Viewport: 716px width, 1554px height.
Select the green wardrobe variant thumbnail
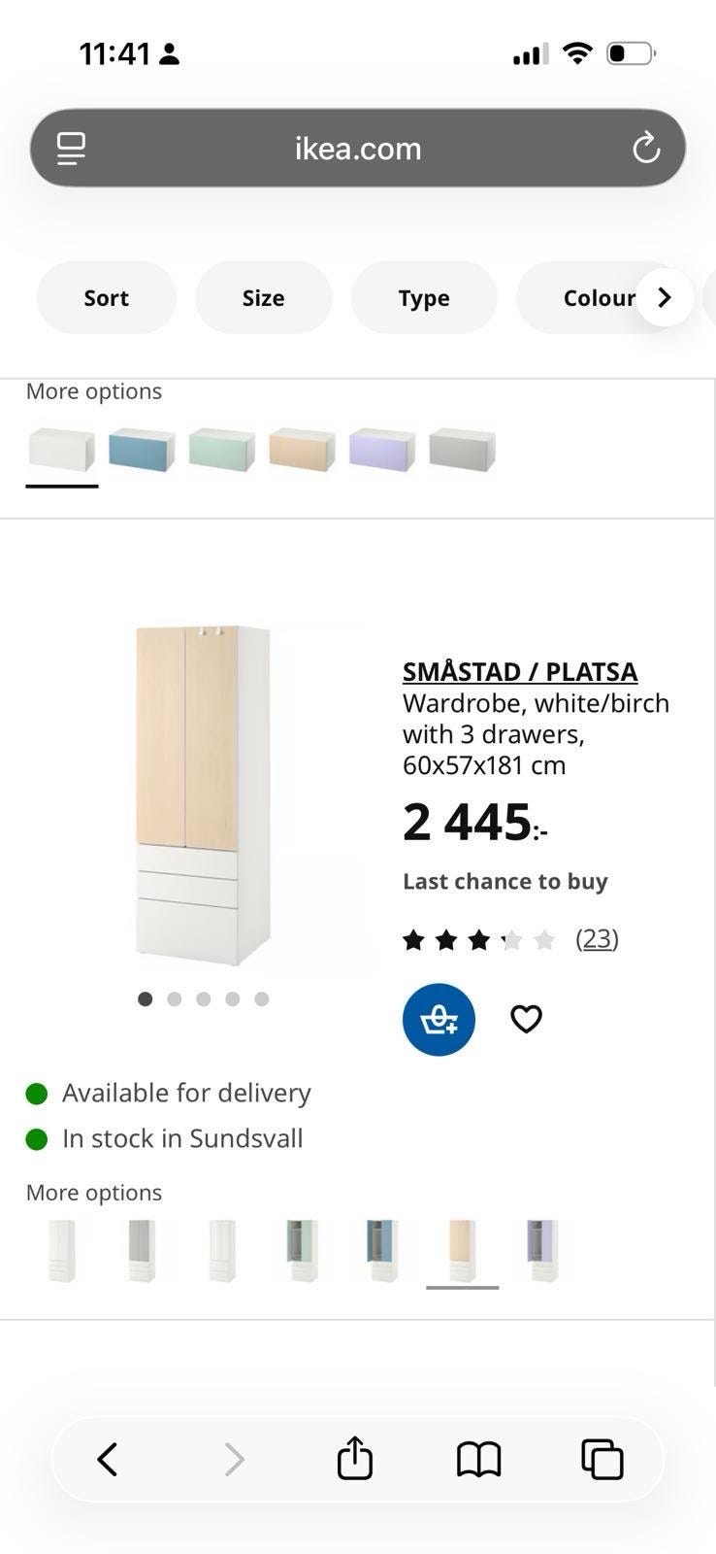(303, 1250)
